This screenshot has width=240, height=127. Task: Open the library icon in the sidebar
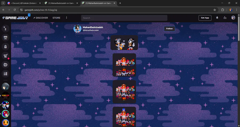coord(5,74)
